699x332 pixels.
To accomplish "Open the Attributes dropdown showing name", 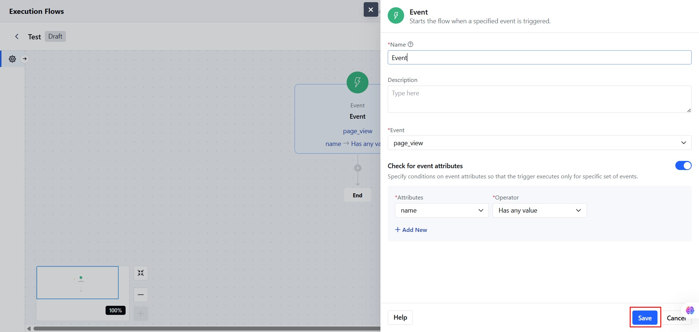I will click(x=442, y=210).
